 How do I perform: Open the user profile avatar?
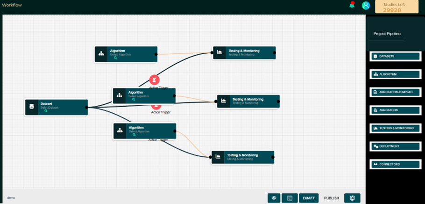click(366, 5)
